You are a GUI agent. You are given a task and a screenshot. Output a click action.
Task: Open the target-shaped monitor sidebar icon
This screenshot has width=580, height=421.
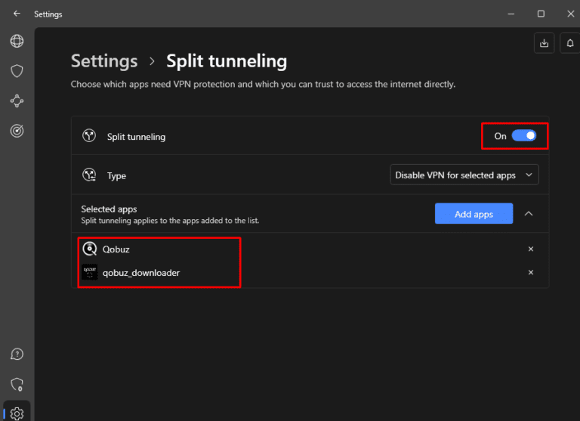(x=17, y=131)
